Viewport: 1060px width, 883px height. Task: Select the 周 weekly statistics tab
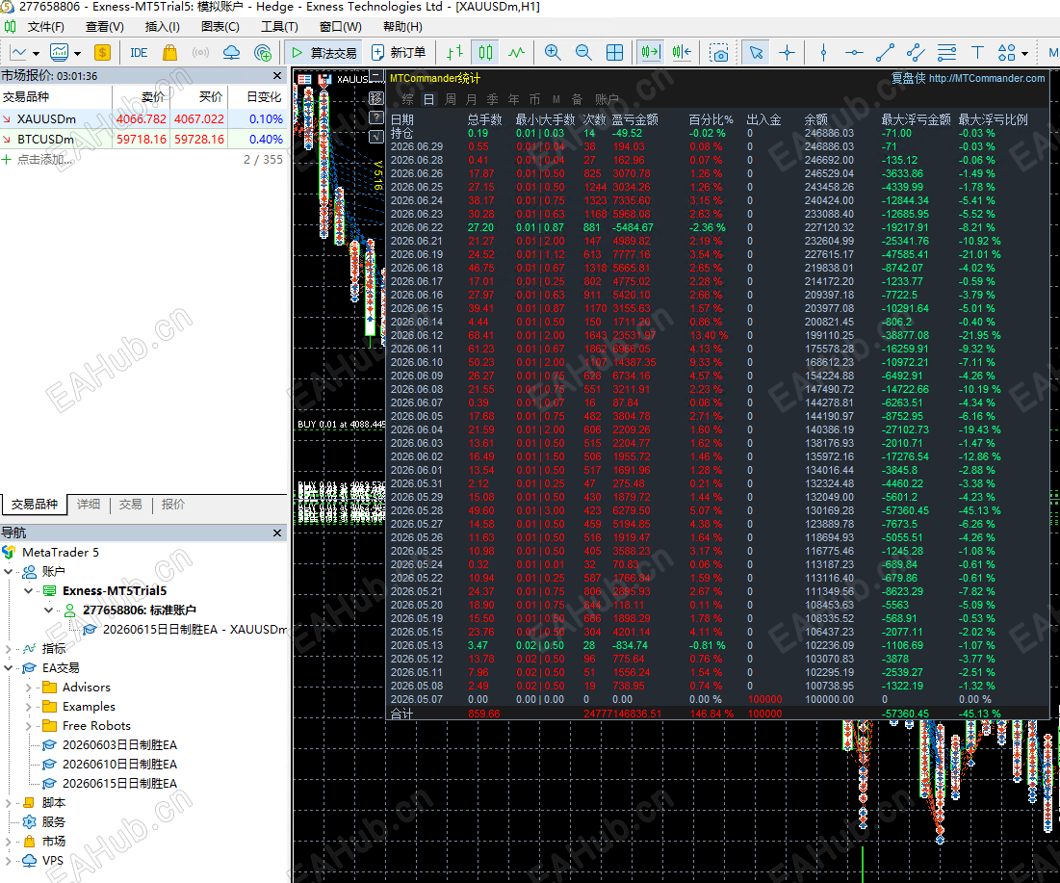point(451,100)
